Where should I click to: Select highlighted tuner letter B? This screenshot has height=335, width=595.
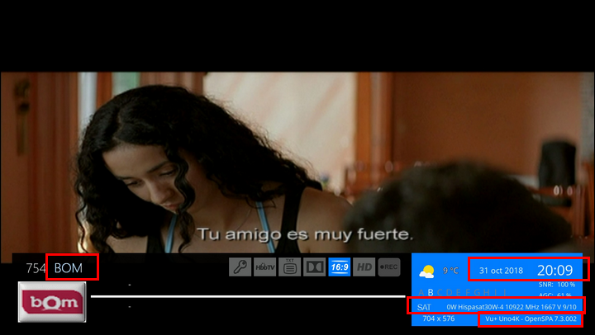coord(431,293)
